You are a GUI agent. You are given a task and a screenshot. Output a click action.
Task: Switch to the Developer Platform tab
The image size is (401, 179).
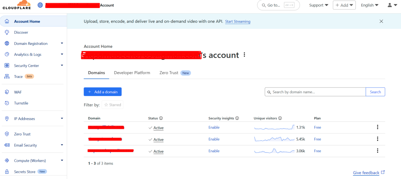coord(132,73)
